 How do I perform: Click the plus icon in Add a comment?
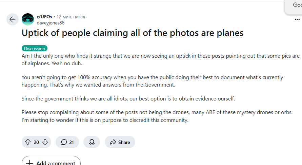point(29,163)
